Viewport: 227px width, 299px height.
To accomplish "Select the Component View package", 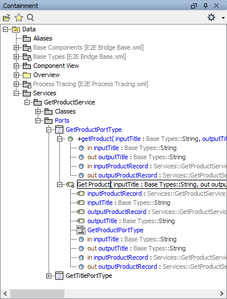I will click(56, 66).
